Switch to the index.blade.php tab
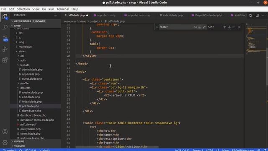 (x=173, y=16)
